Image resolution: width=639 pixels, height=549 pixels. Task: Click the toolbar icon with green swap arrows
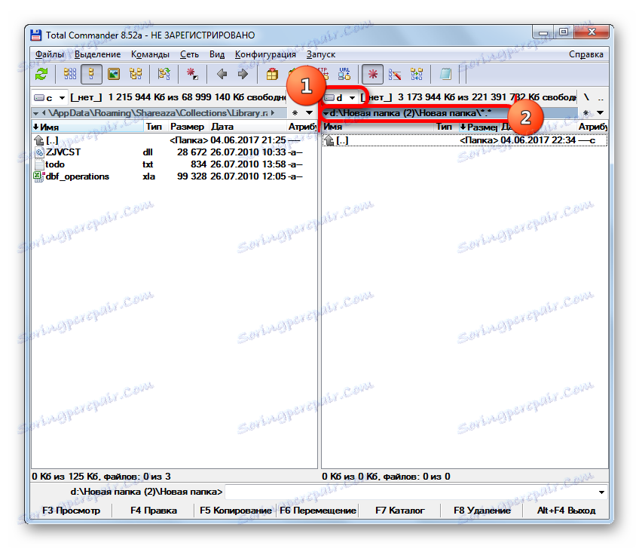[164, 74]
